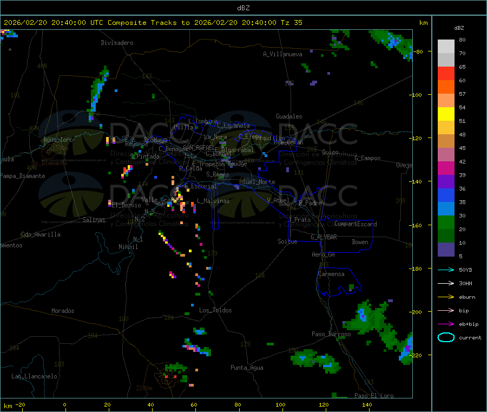Click the Pampa_Diamante map label
Viewport: 487px width, 412px height.
pos(23,176)
